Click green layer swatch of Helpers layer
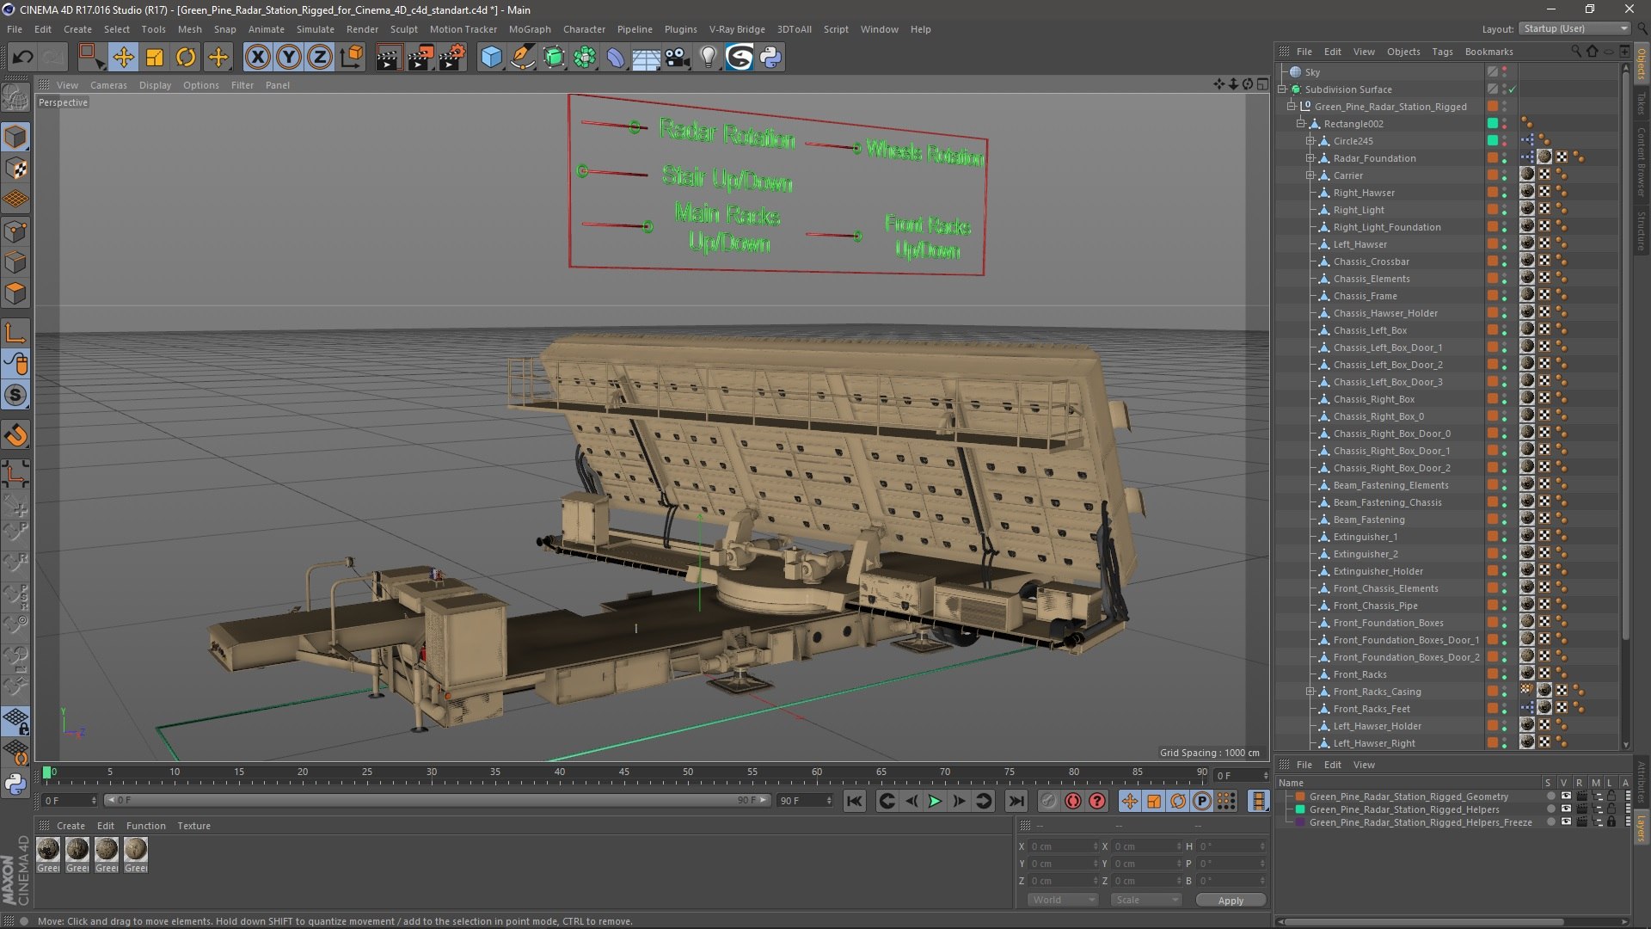 (1300, 809)
